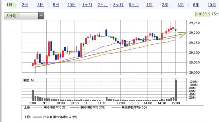Open the 5分足 interval dropdown
This screenshot has height=122, width=219.
point(24,16)
